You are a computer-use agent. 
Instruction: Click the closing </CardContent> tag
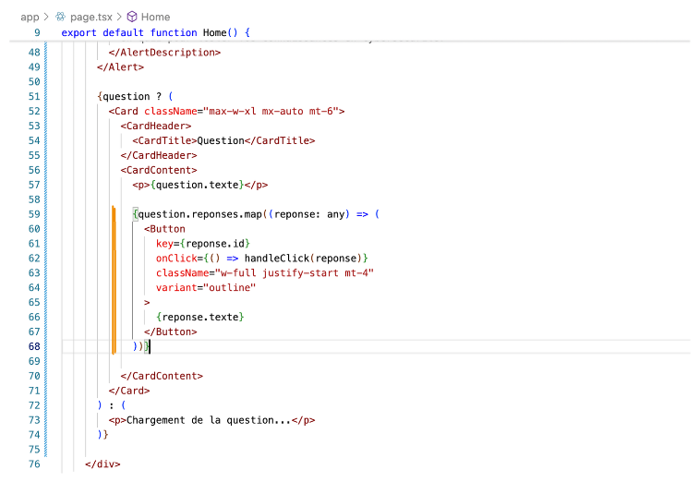[162, 376]
